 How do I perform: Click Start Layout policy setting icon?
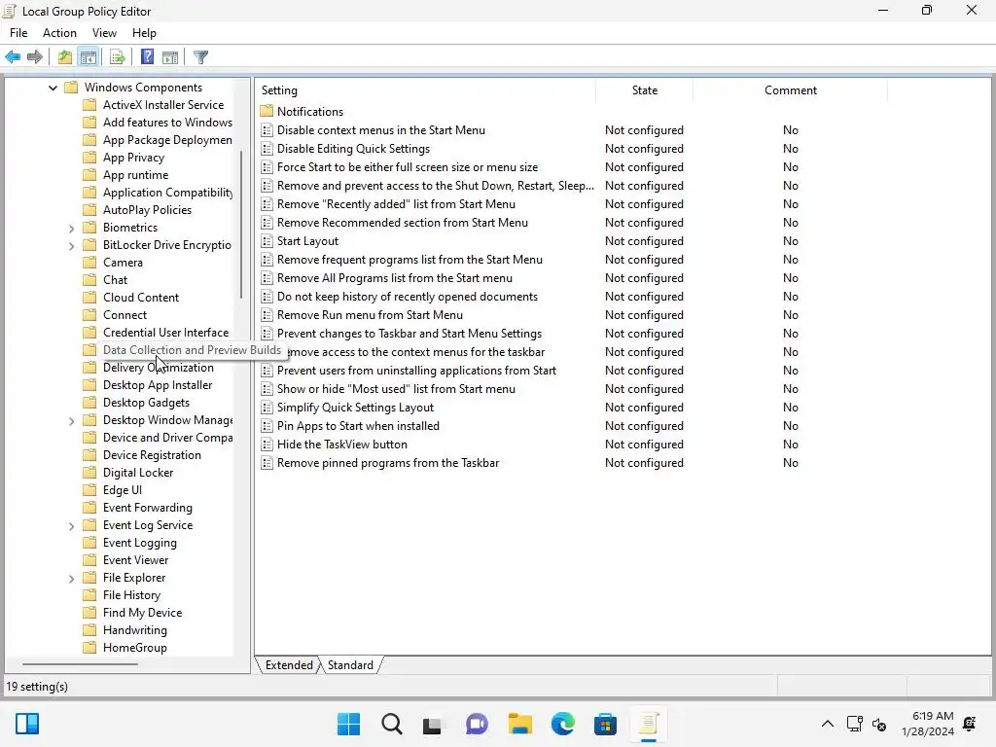[x=267, y=241]
